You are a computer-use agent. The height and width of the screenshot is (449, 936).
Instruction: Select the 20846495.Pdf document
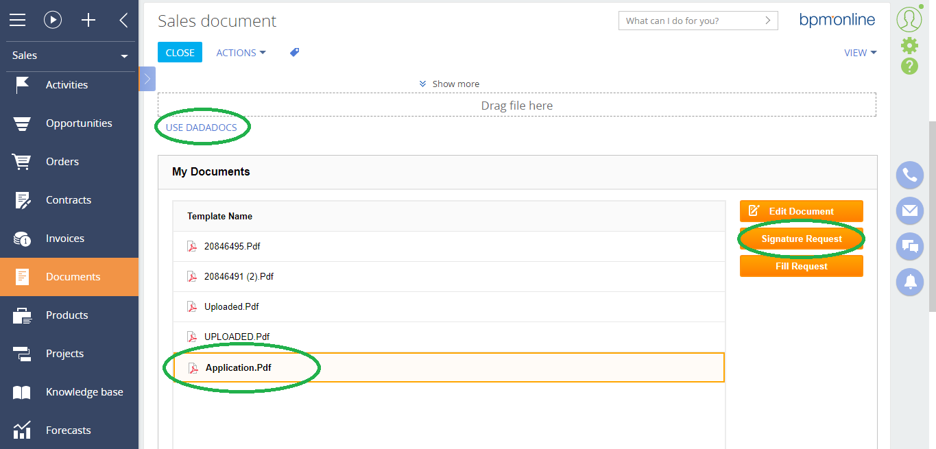[x=448, y=247]
